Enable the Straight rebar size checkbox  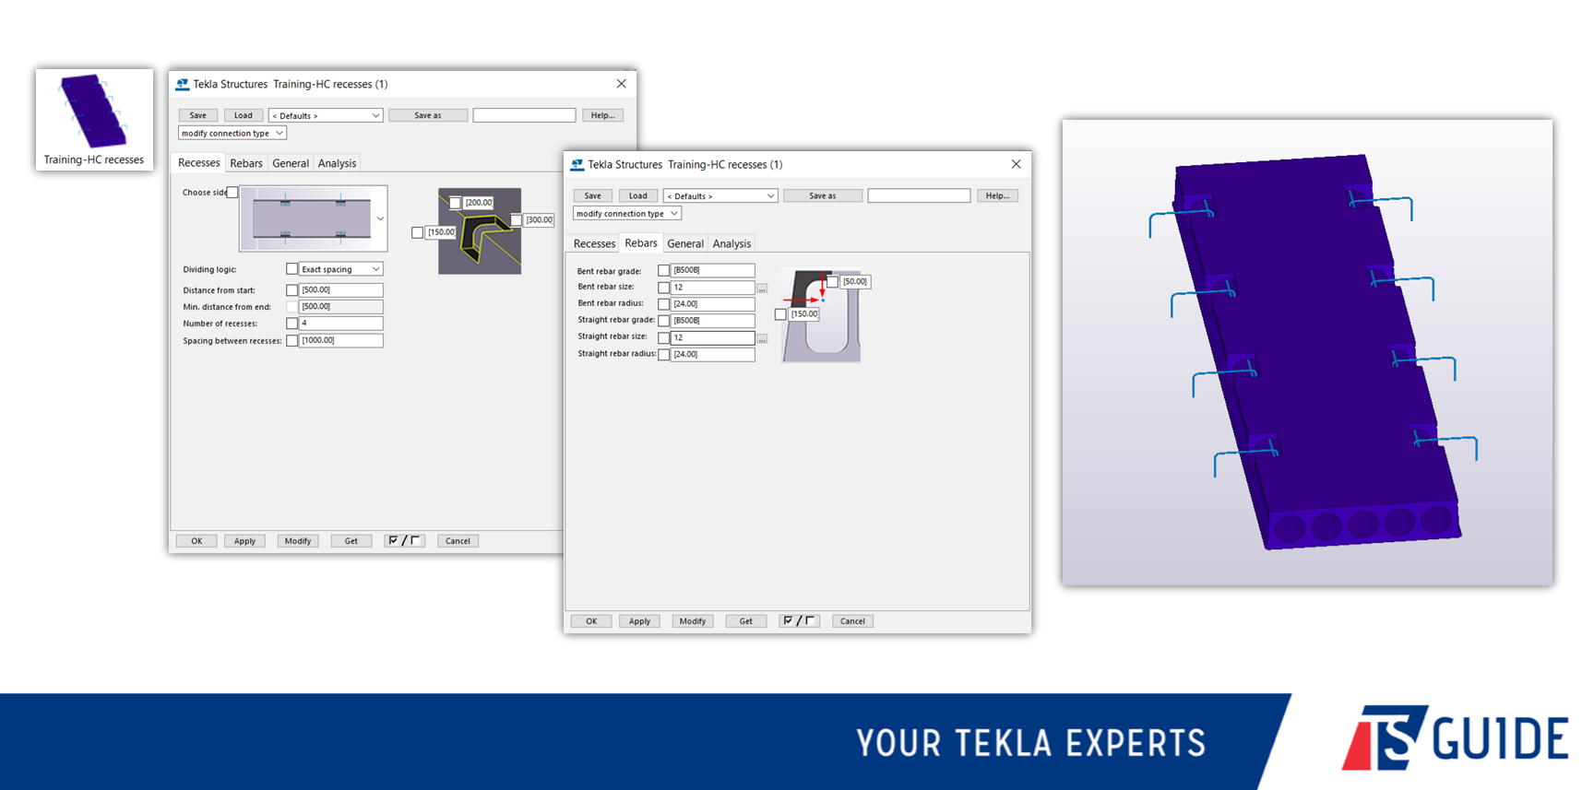[663, 337]
